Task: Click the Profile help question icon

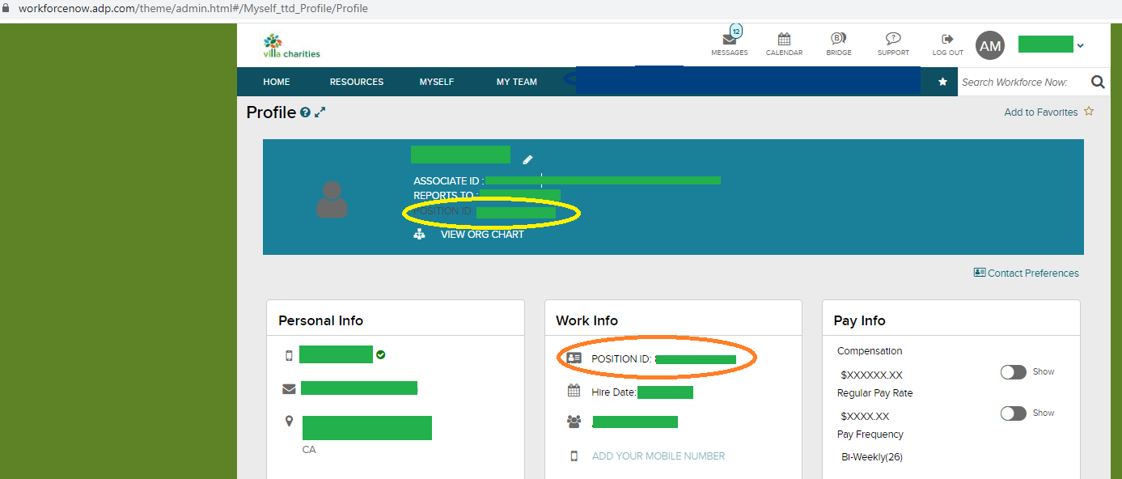Action: [x=305, y=112]
